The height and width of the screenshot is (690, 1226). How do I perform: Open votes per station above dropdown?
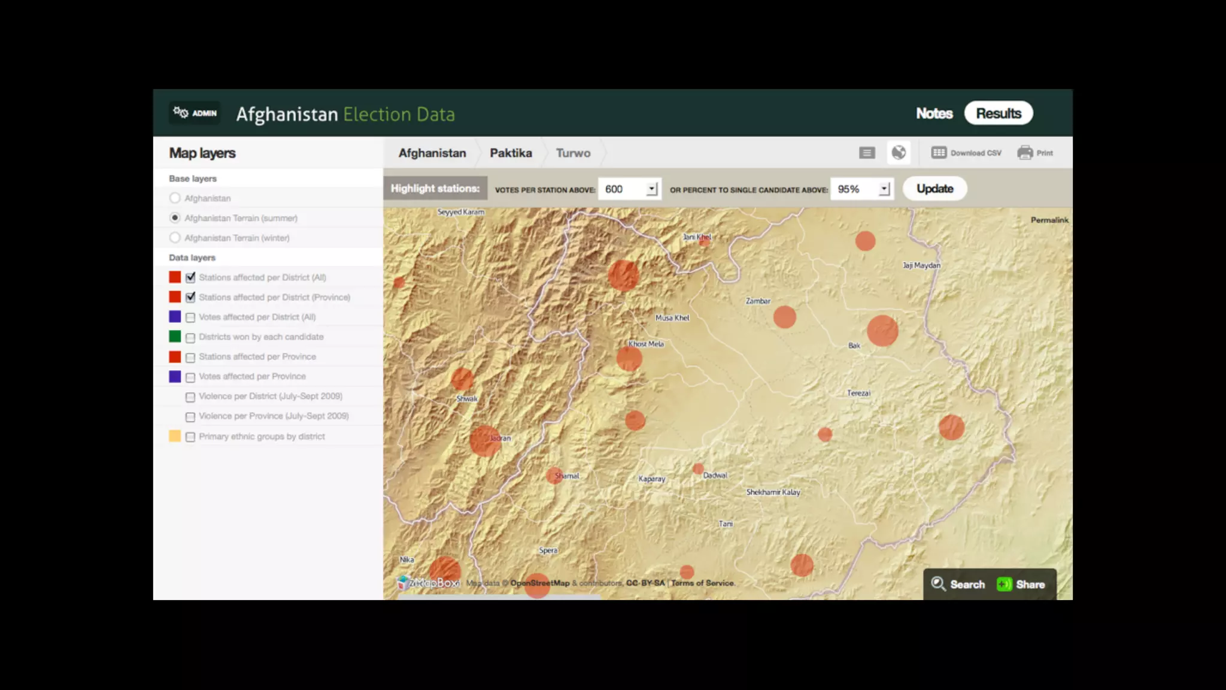point(651,189)
